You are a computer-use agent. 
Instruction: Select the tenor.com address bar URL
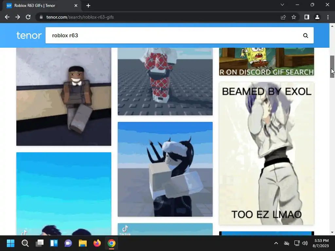coord(80,17)
